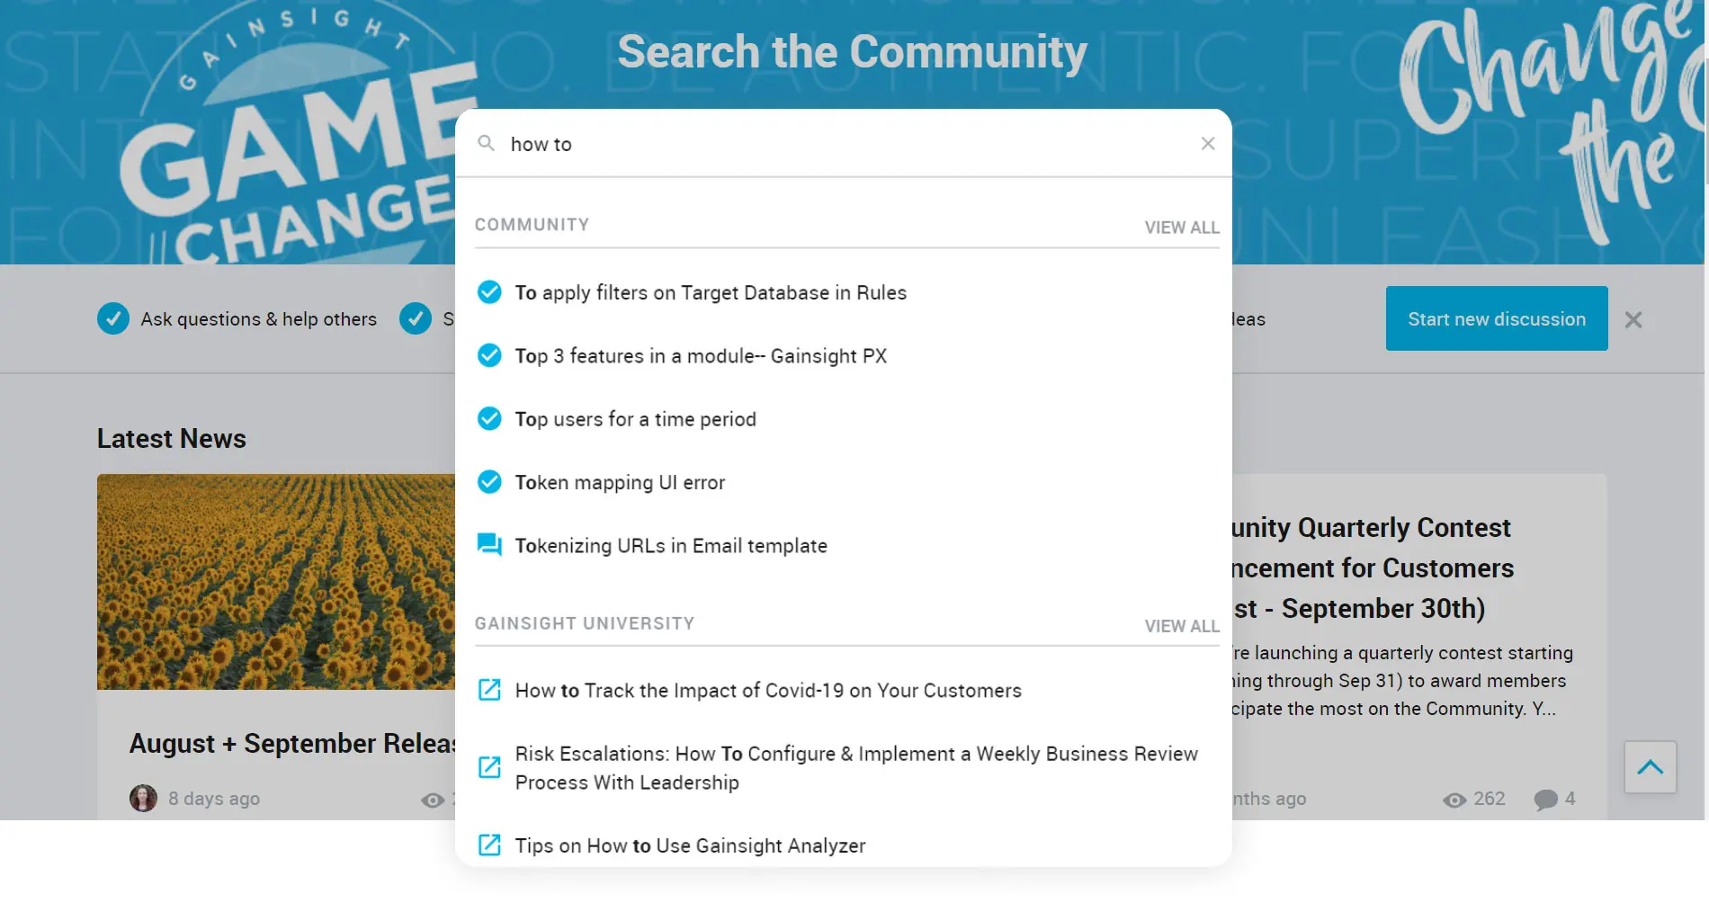The width and height of the screenshot is (1709, 903).
Task: Click checkmark icon beside Ask questions & help others
Action: pyautogui.click(x=113, y=318)
